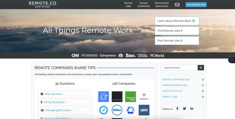Expand Remote Companies Q&A plus icon
The image size is (235, 119).
pos(203,80)
